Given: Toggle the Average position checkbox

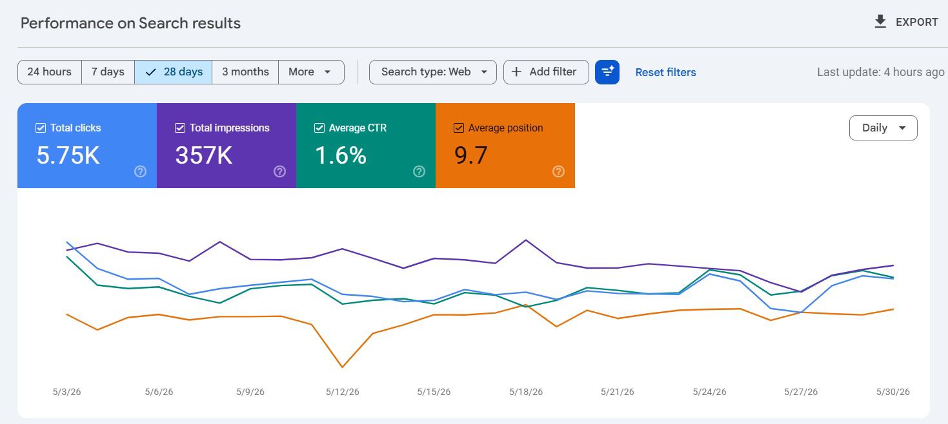Looking at the screenshot, I should pyautogui.click(x=459, y=128).
